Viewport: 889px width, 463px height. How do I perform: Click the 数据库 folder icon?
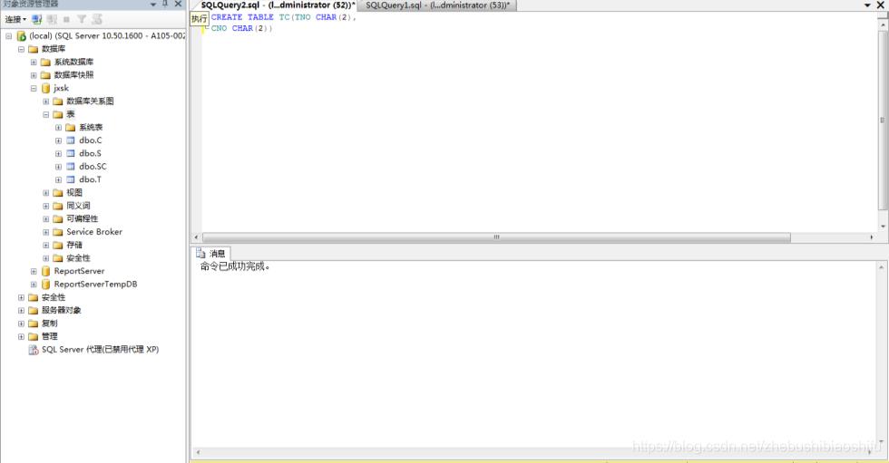click(33, 49)
